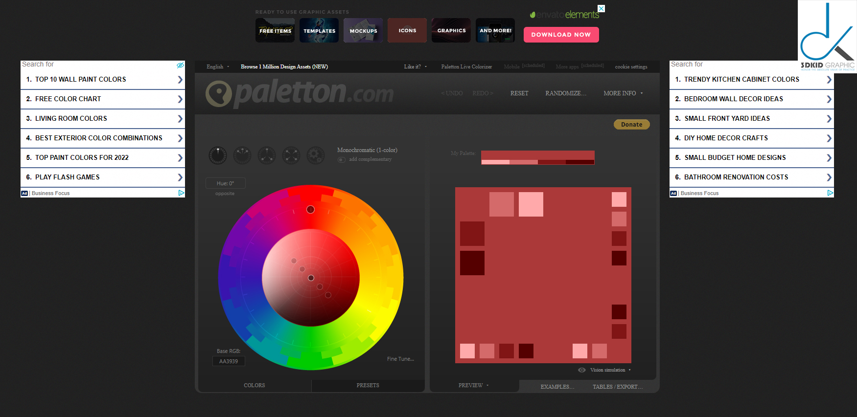857x417 pixels.
Task: Switch to the Presets tab
Action: click(x=368, y=386)
